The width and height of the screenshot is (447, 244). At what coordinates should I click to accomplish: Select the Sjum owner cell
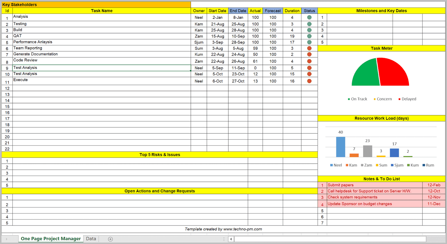click(x=199, y=42)
